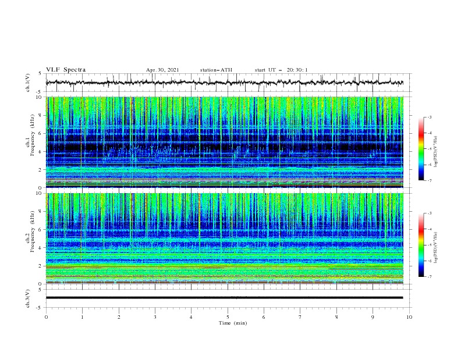Click time axis tick label '0'

coord(46,317)
